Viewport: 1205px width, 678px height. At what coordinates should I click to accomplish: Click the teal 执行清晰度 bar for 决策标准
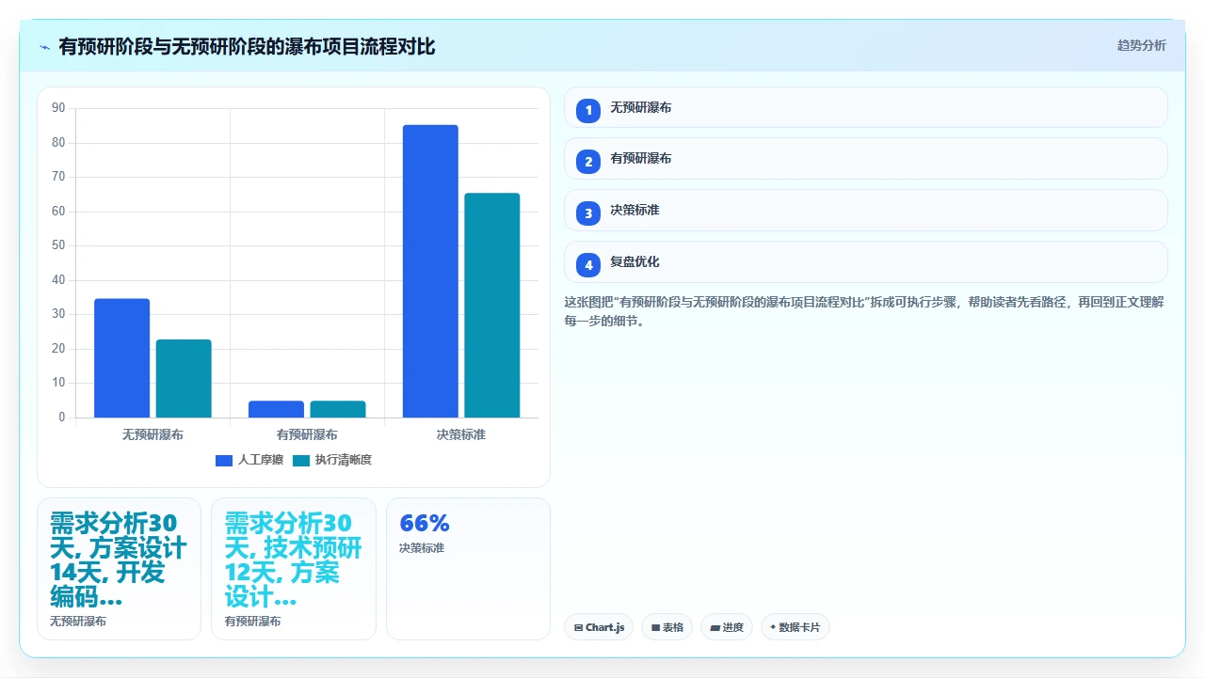click(492, 306)
